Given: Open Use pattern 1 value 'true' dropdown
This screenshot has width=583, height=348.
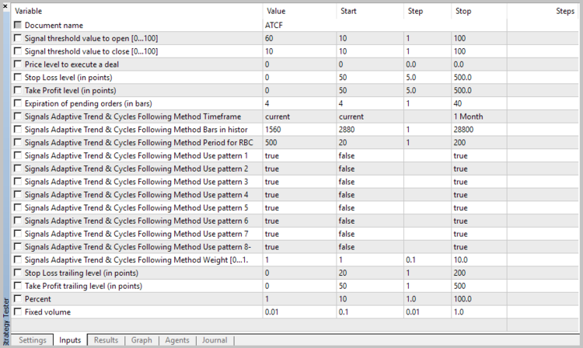Looking at the screenshot, I should tap(300, 155).
